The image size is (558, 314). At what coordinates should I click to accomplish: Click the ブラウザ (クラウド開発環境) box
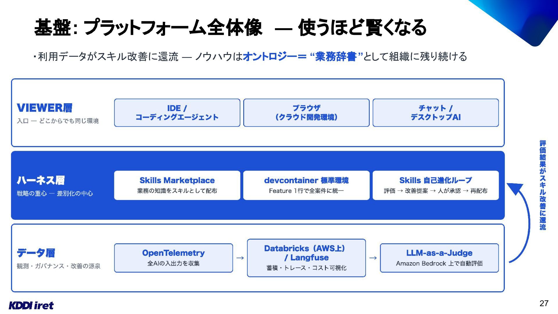point(306,113)
